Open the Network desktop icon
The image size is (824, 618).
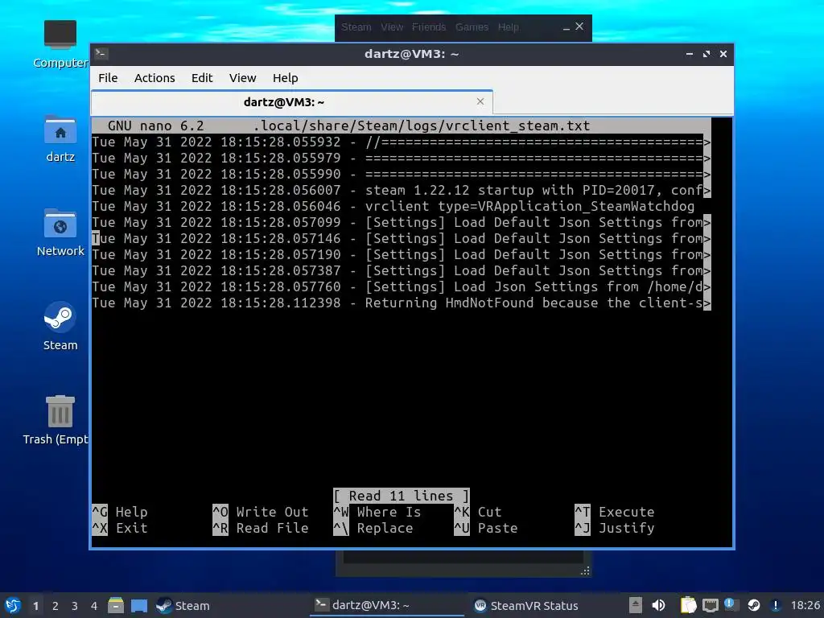[x=60, y=233]
